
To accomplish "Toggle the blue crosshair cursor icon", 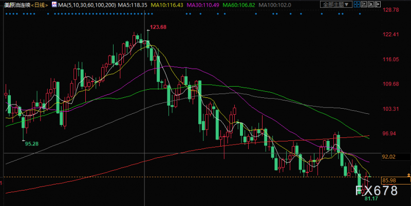I will (x=357, y=4).
